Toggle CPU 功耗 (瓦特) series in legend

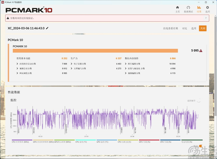click(x=128, y=141)
